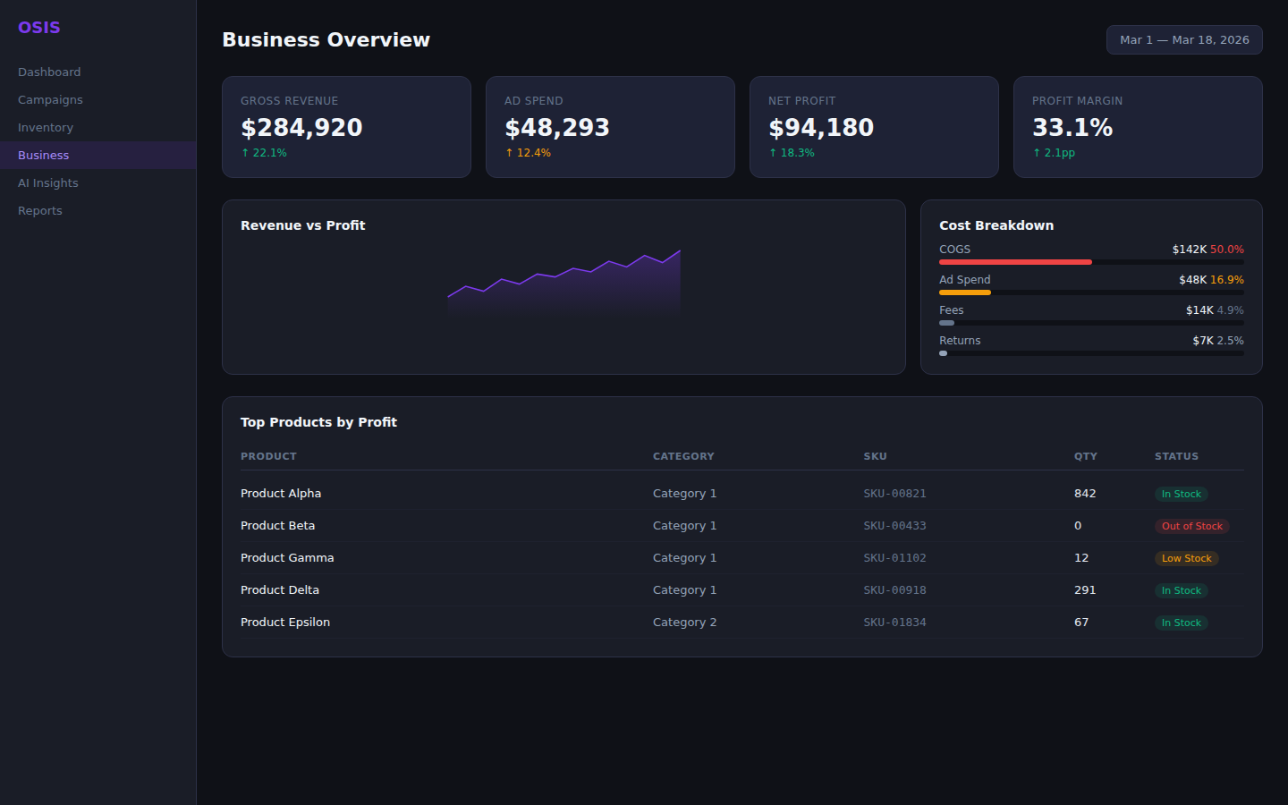Open the Inventory section
Image resolution: width=1288 pixels, height=805 pixels.
(46, 127)
